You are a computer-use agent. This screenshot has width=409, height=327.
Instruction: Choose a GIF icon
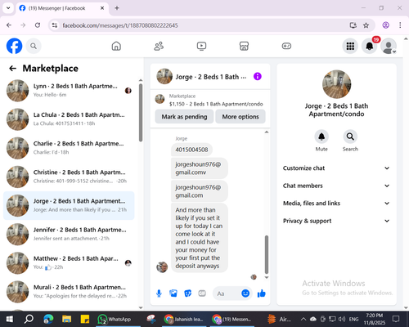(202, 293)
